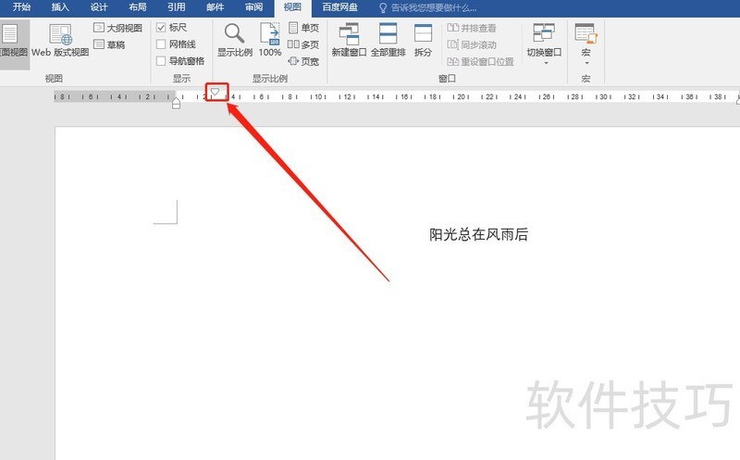This screenshot has width=740, height=460.
Task: Click 重设窗口位置 reset window position
Action: click(480, 61)
